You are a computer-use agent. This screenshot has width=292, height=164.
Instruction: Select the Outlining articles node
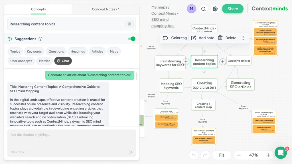(x=239, y=61)
